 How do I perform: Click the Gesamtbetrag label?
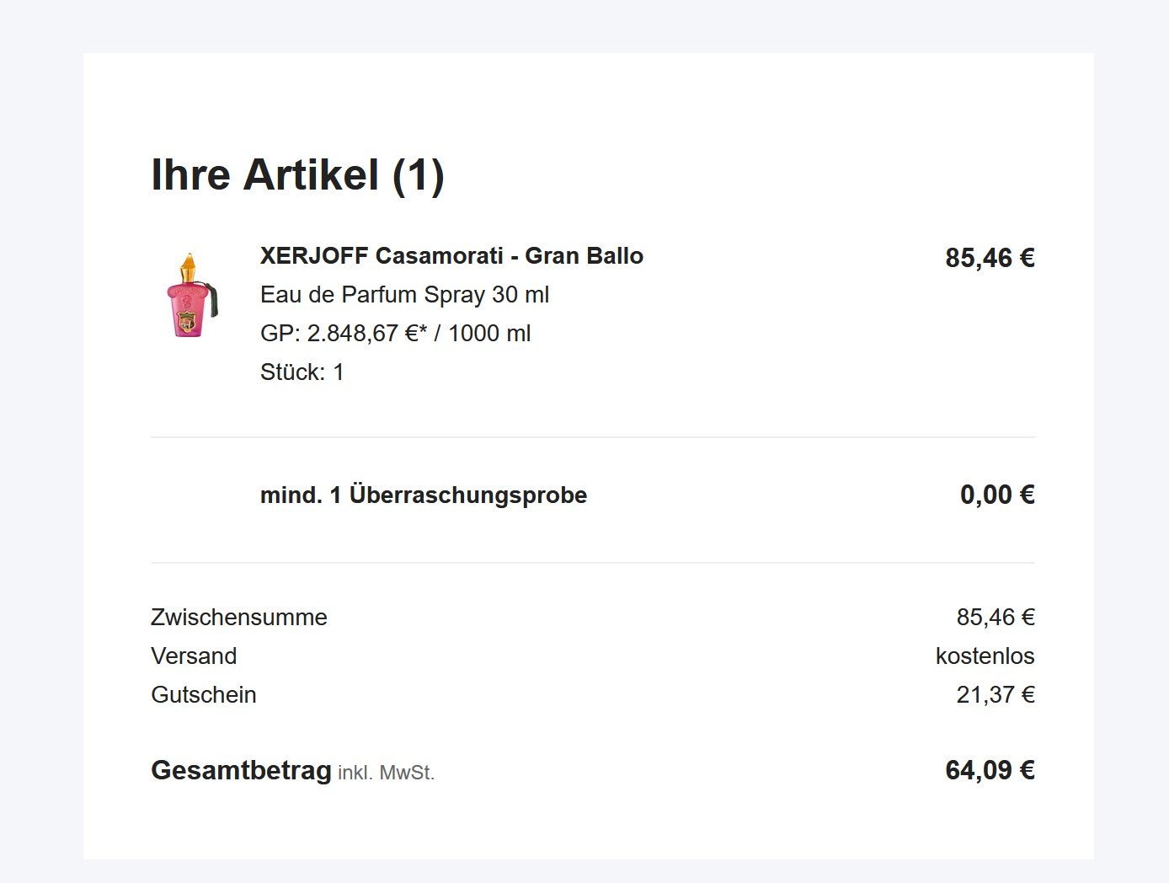pos(241,770)
